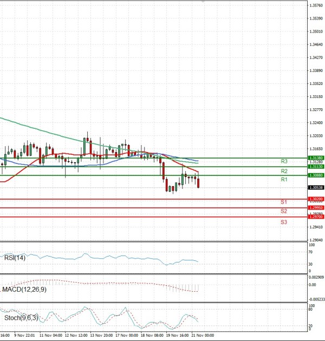Select the 1.31130 green price tag
The height and width of the screenshot is (341, 325).
coord(316,167)
